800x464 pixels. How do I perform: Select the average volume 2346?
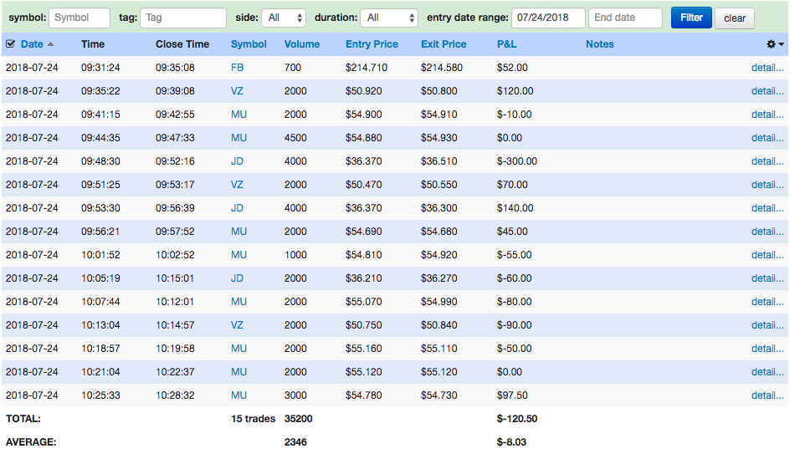(295, 442)
